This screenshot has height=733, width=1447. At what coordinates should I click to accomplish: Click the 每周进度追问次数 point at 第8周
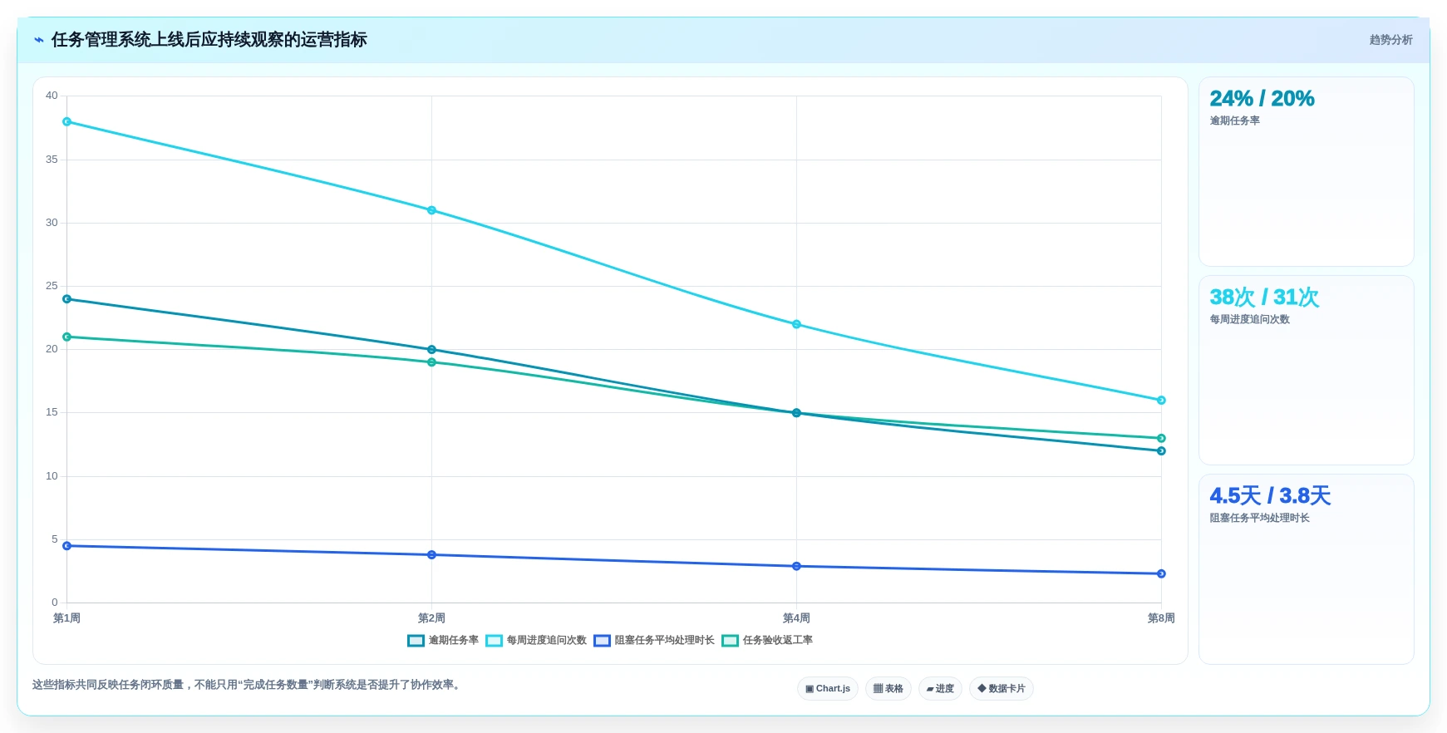click(1161, 401)
